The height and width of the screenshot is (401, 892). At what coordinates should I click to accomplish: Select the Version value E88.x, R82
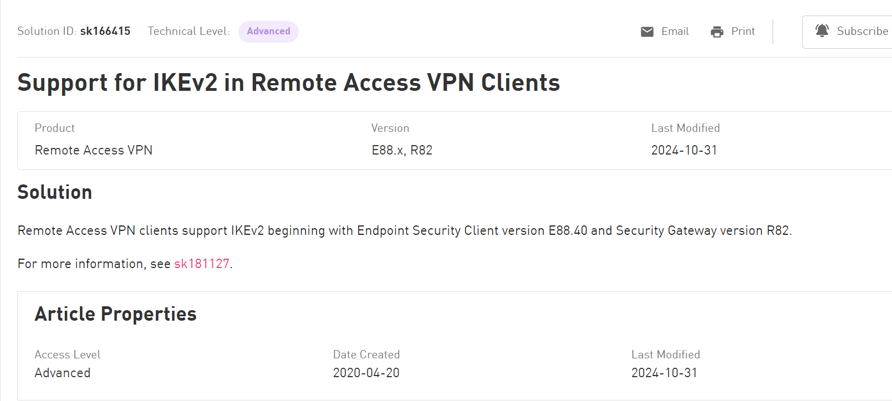point(402,150)
